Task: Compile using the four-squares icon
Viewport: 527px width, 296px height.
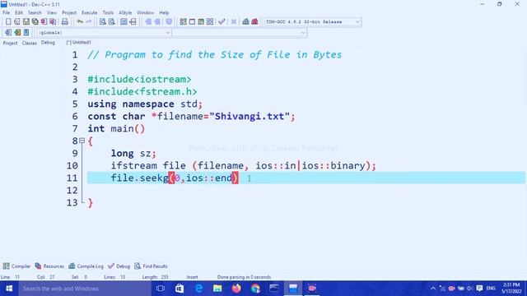Action: click(183, 22)
